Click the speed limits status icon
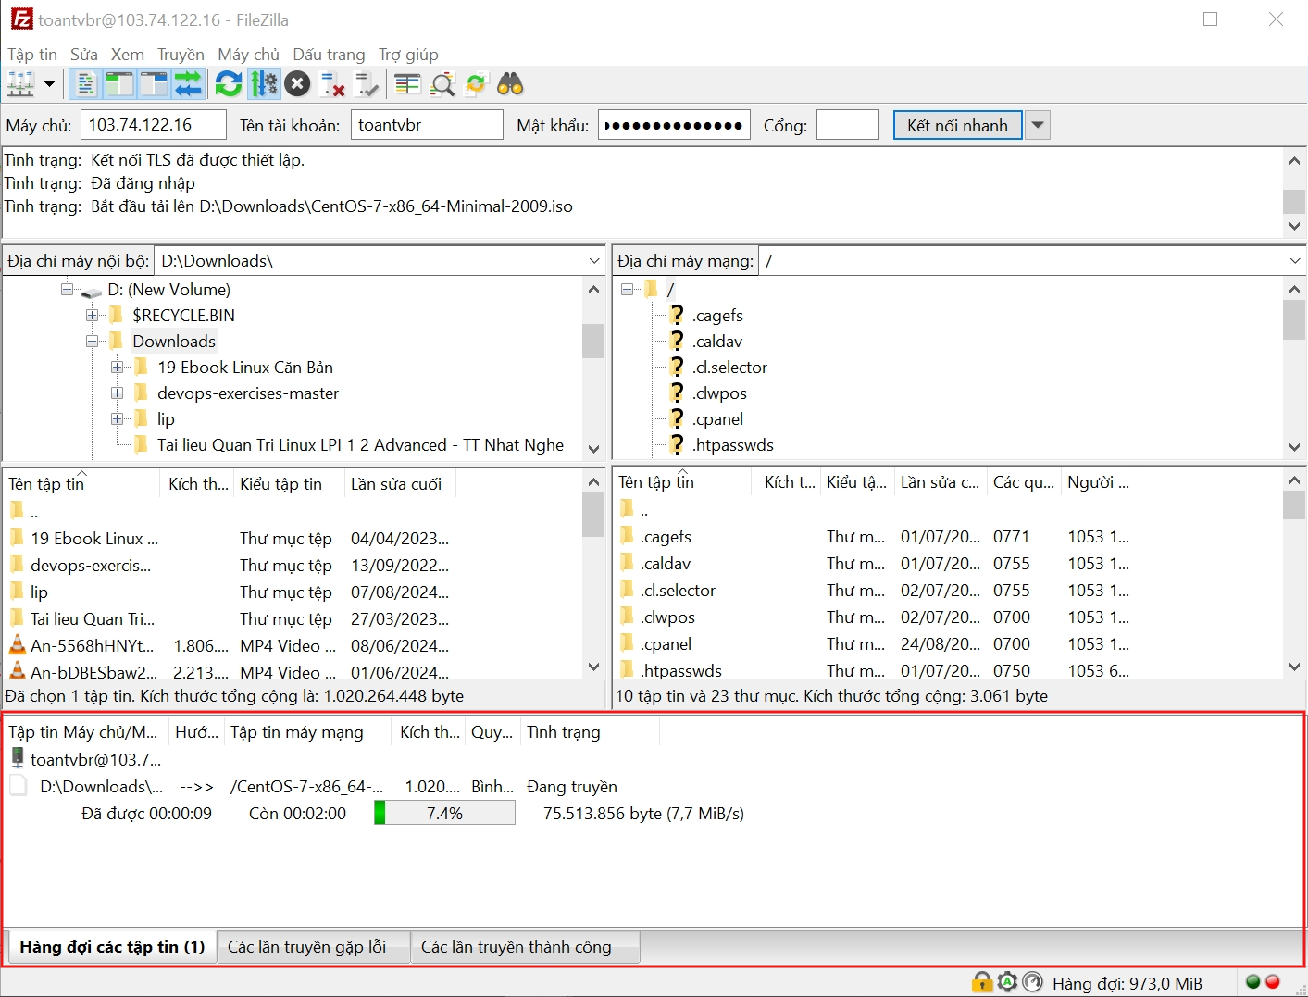The height and width of the screenshot is (997, 1308). (x=1032, y=982)
